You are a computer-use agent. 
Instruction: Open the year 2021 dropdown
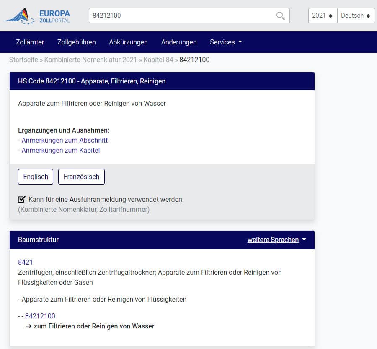coord(322,16)
